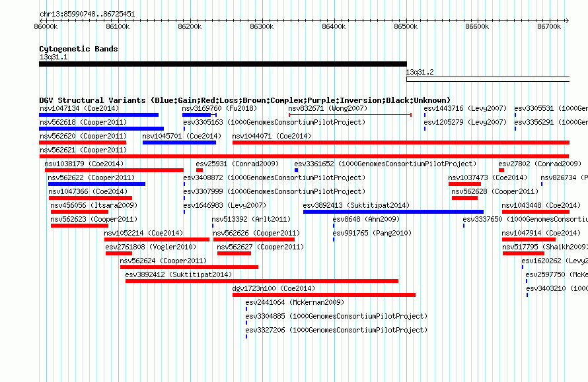Select the esv3304885 variant label
The image size is (588, 382).
(336, 316)
